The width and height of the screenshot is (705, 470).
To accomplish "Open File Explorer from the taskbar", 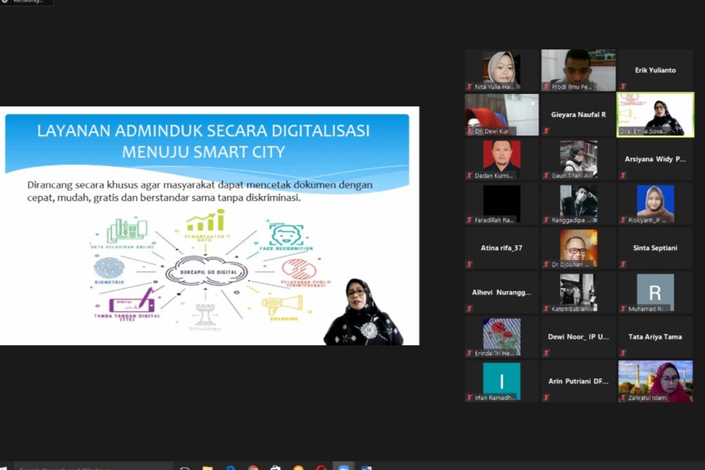I will pos(207,468).
